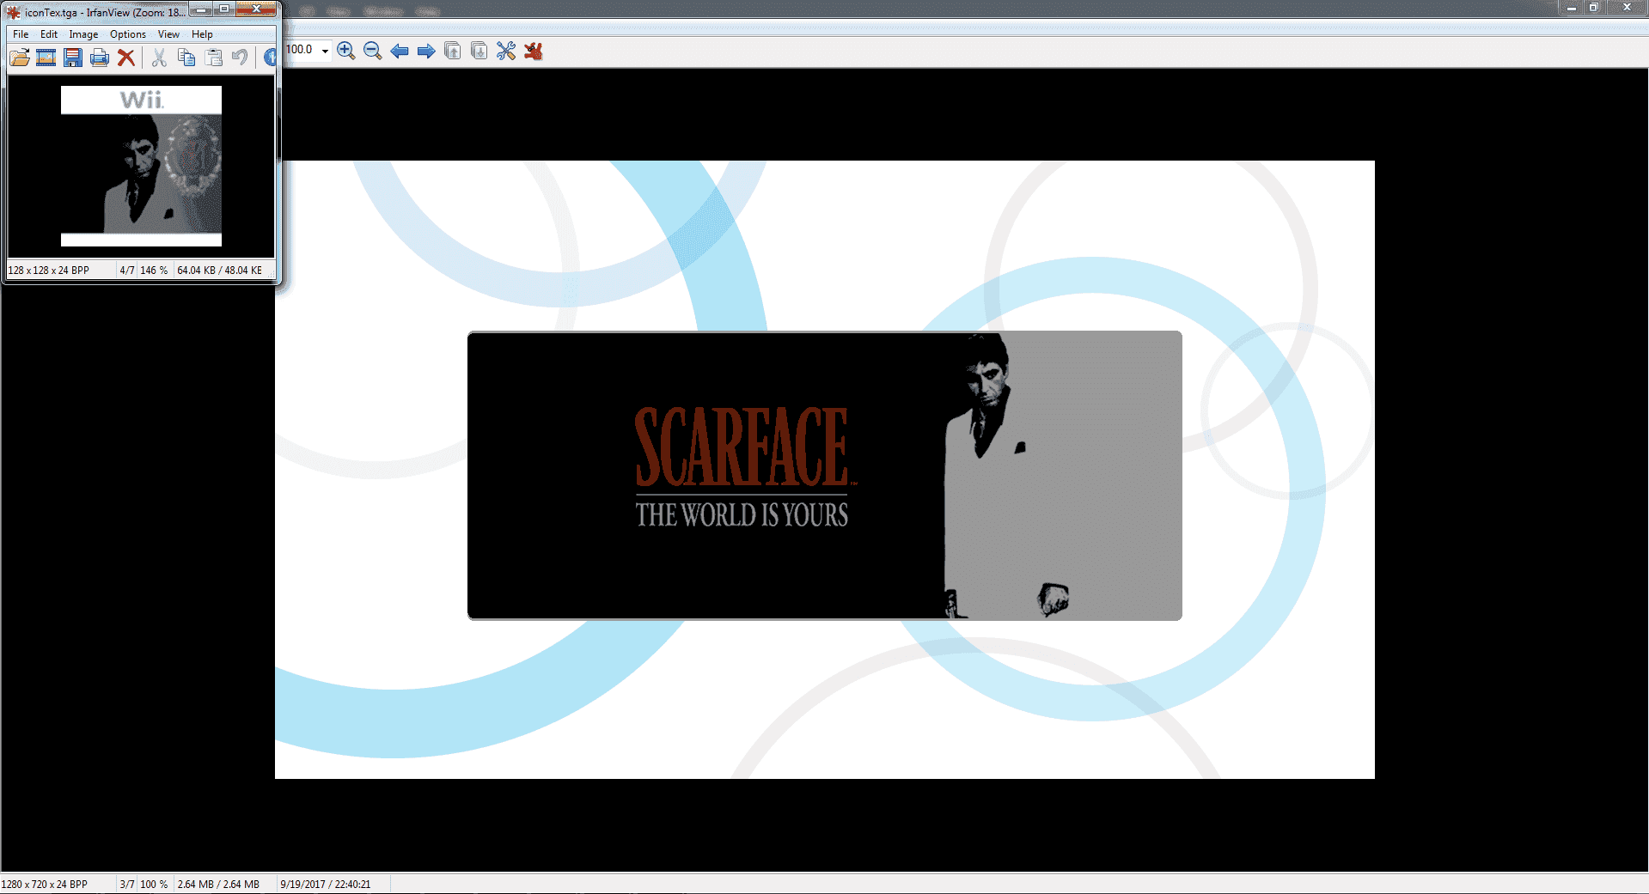1649x894 pixels.
Task: Open the File menu in iconTex.tga window
Action: pyautogui.click(x=21, y=34)
